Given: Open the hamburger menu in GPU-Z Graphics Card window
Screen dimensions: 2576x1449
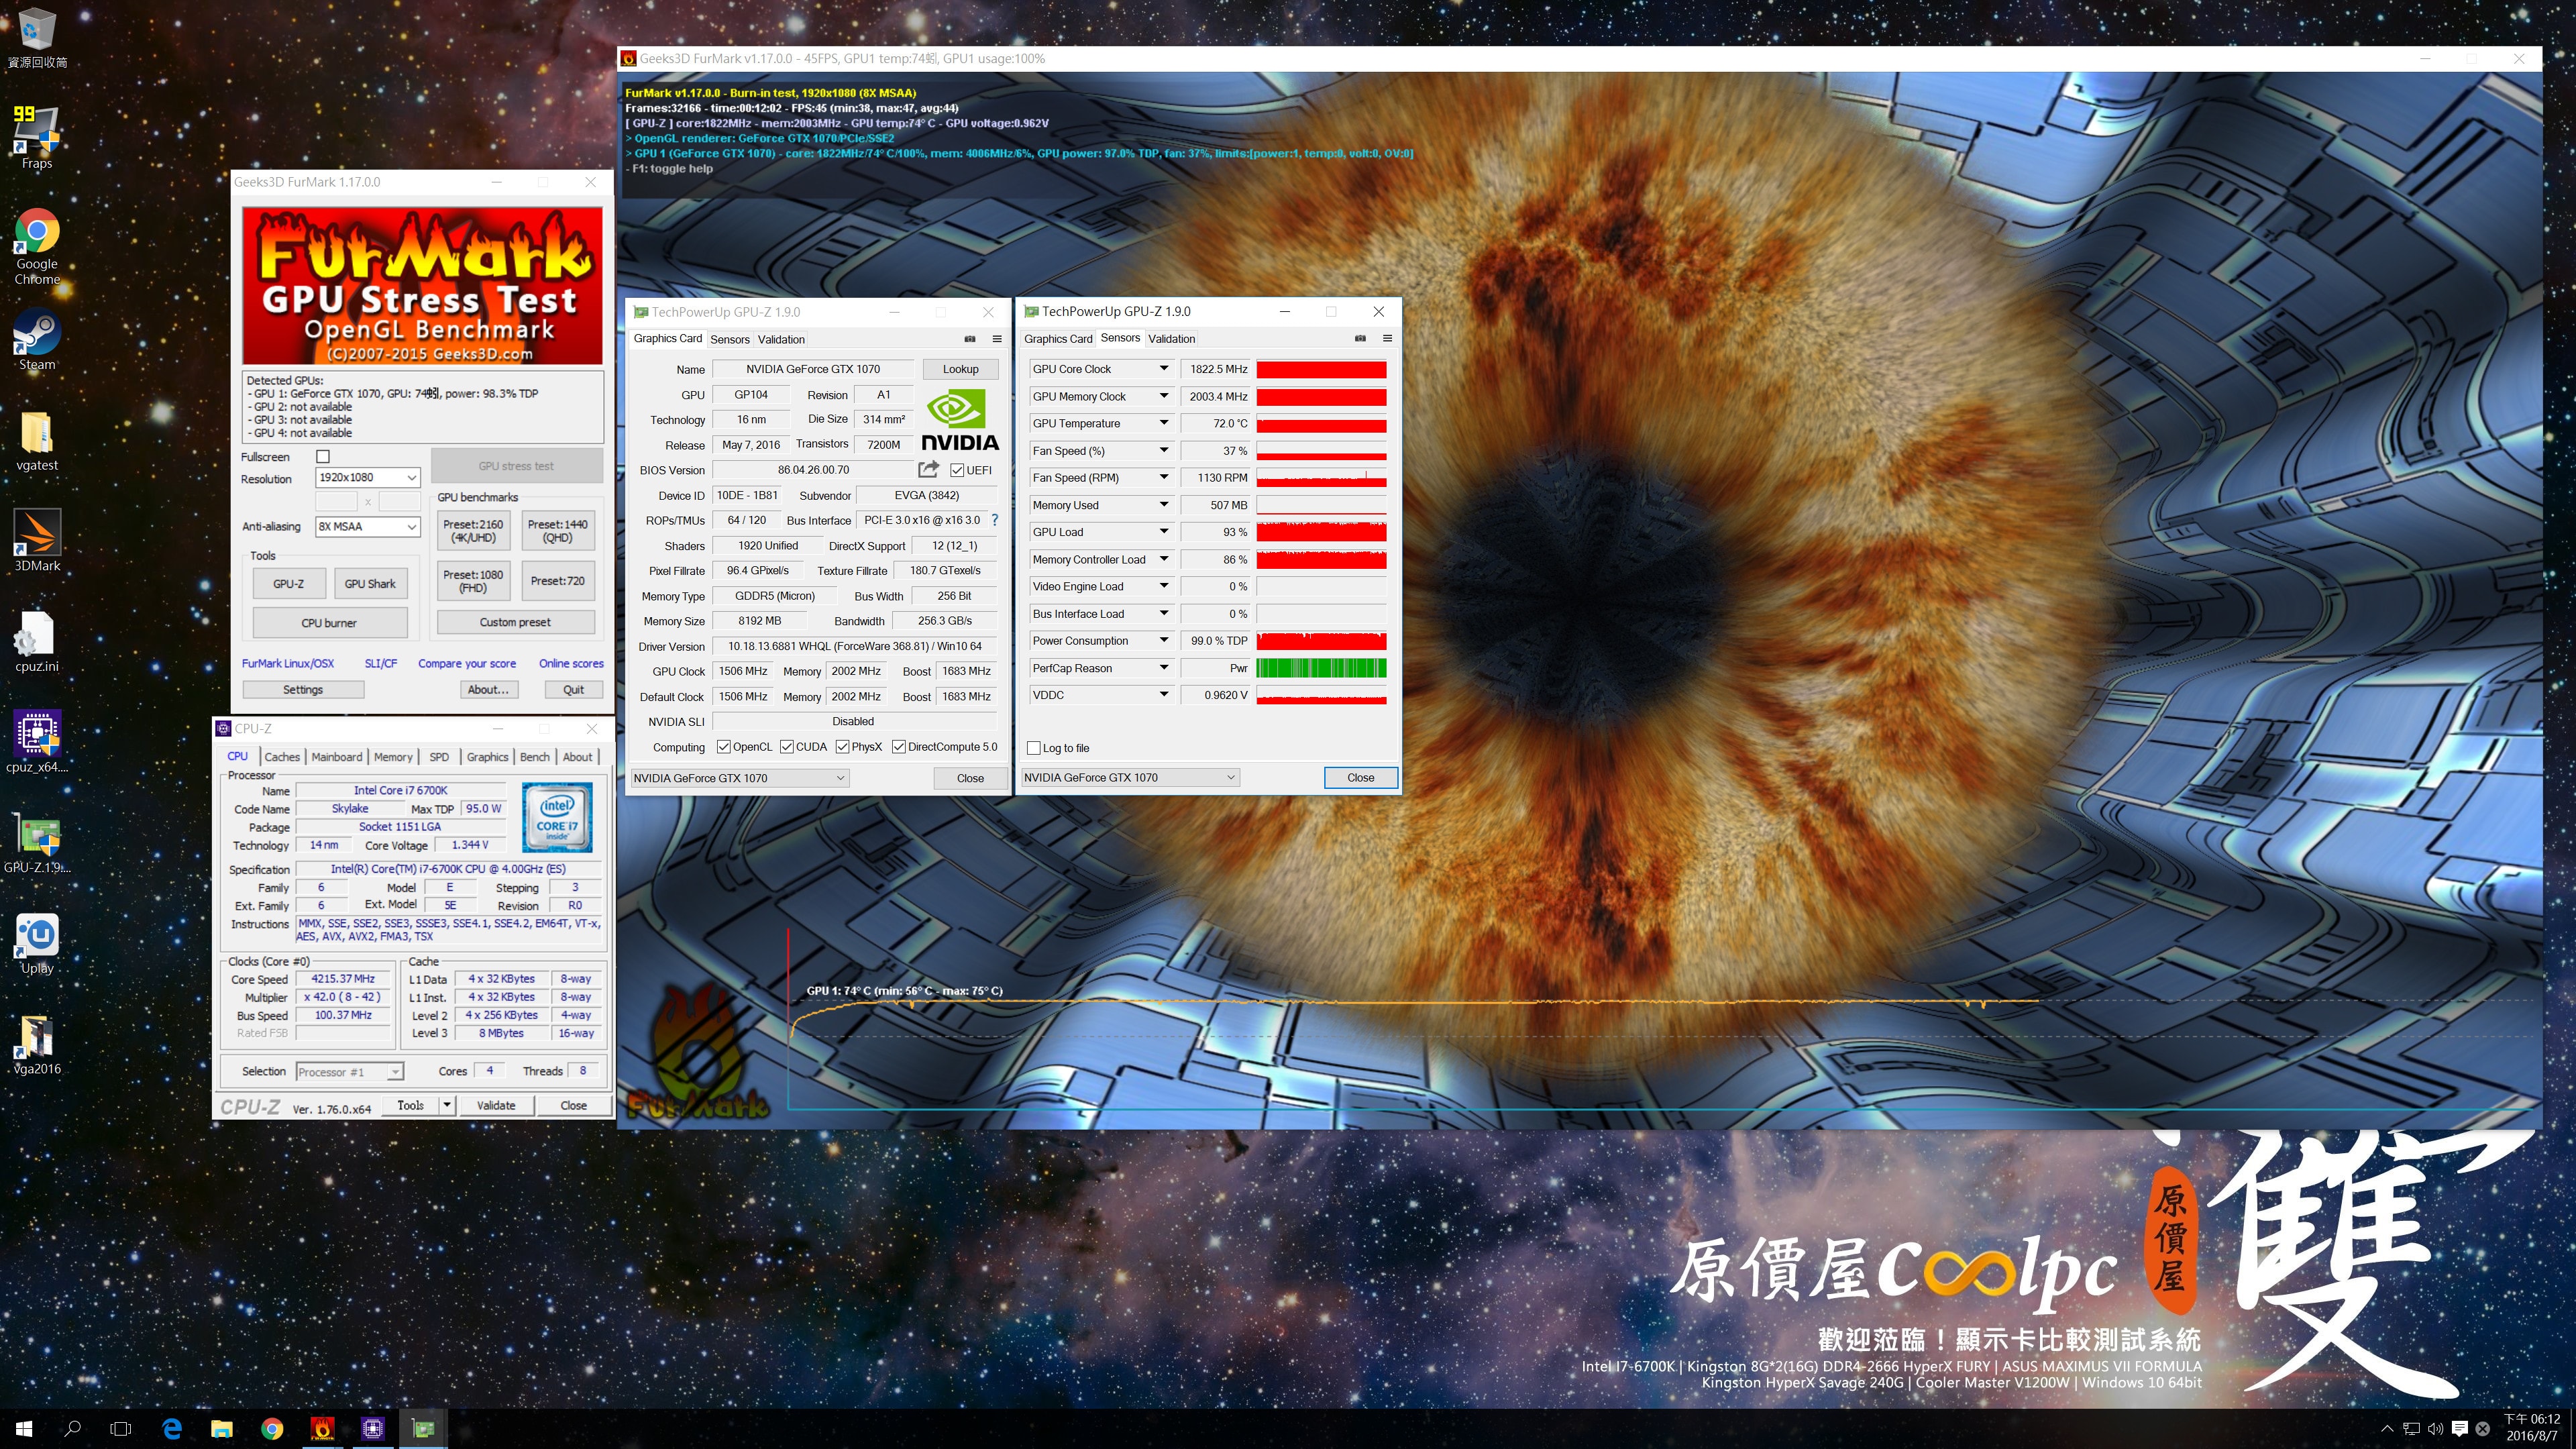Looking at the screenshot, I should [997, 338].
